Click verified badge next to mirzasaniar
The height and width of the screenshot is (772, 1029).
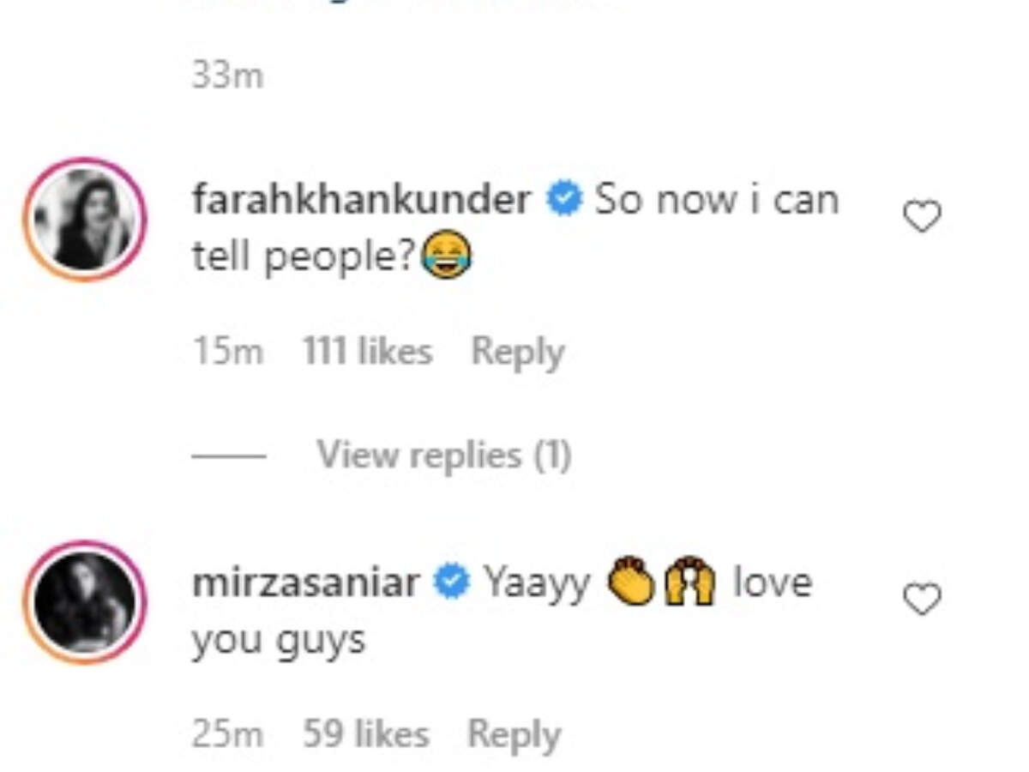click(451, 583)
